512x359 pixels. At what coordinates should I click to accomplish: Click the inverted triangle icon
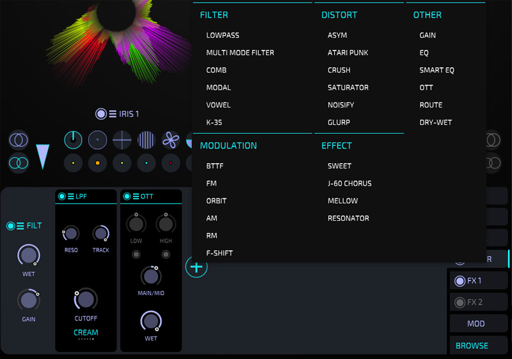[x=43, y=157]
